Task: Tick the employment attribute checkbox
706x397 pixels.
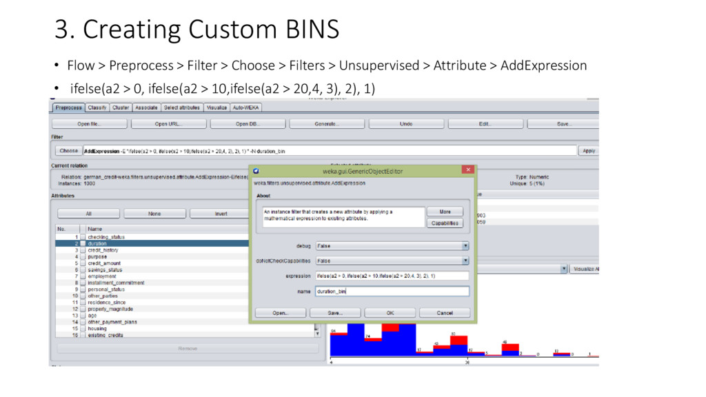Action: coord(83,276)
